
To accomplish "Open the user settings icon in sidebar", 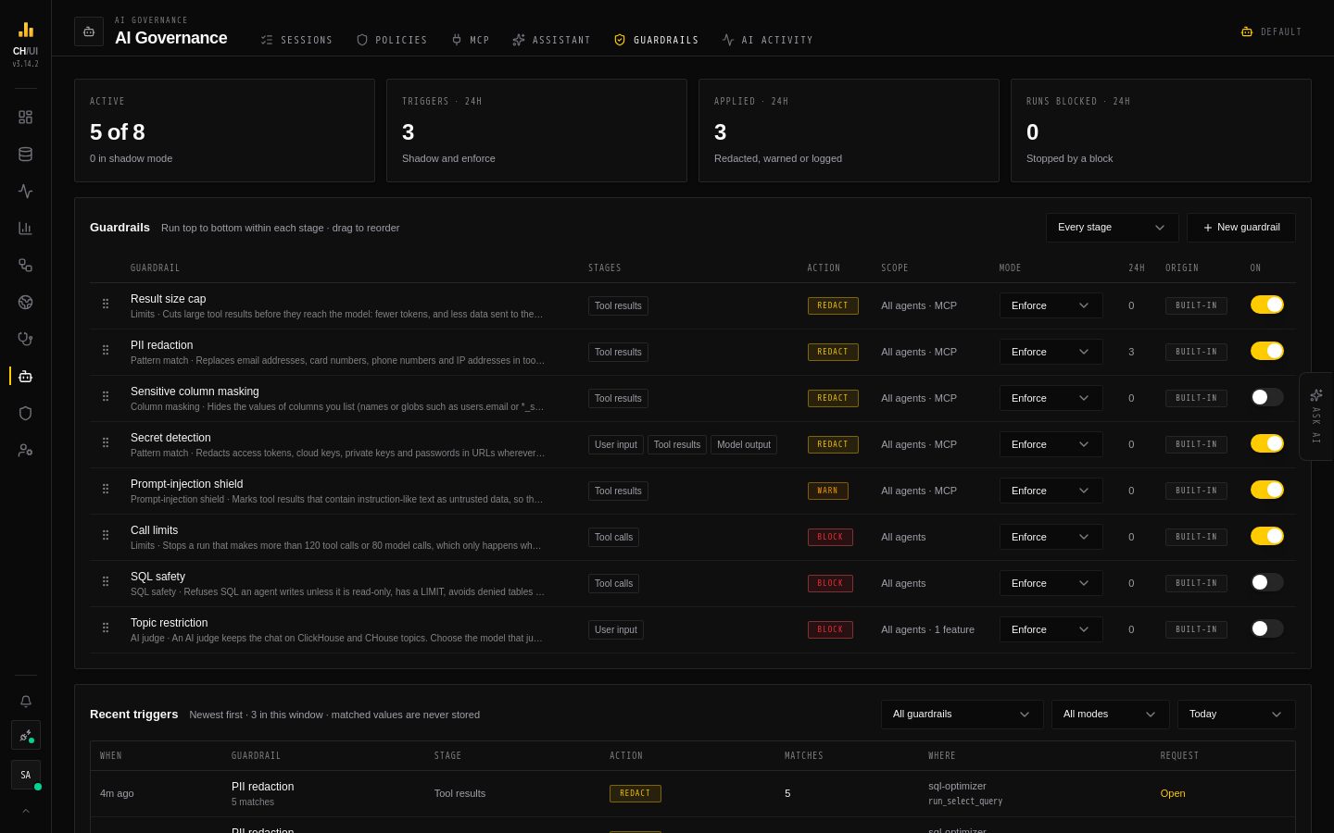I will click(25, 451).
